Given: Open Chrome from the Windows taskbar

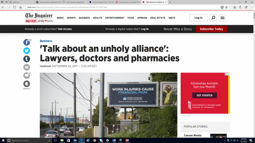Looking at the screenshot, I should pyautogui.click(x=94, y=140).
